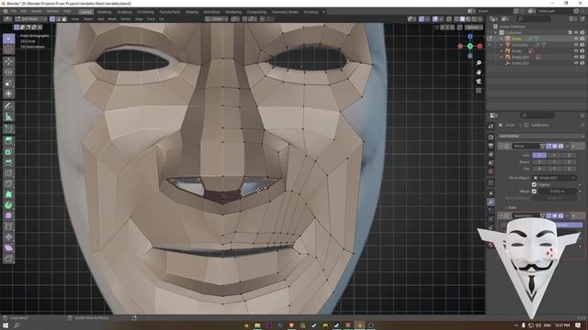Select the Inset Faces tool
Image resolution: width=588 pixels, height=330 pixels.
click(x=8, y=151)
